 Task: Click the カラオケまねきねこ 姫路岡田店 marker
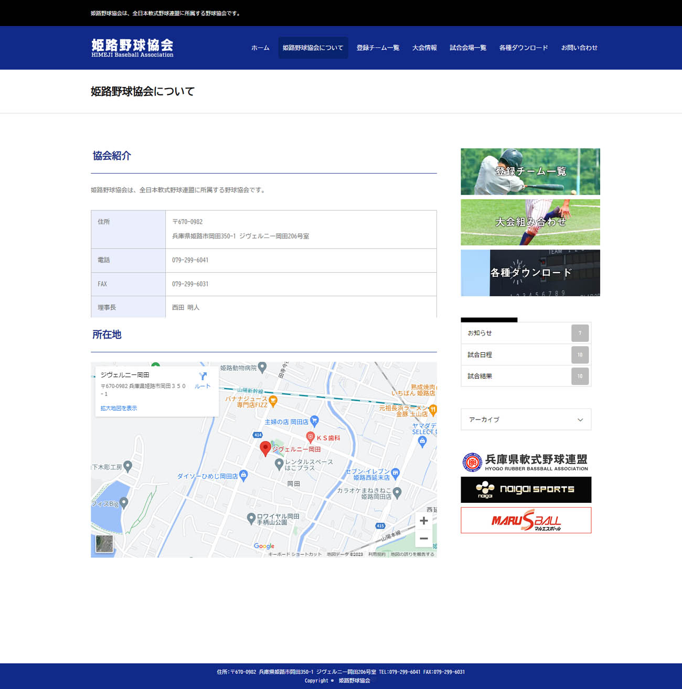(397, 492)
